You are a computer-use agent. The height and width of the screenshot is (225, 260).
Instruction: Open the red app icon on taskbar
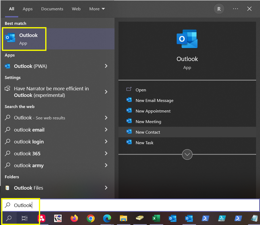42,218
